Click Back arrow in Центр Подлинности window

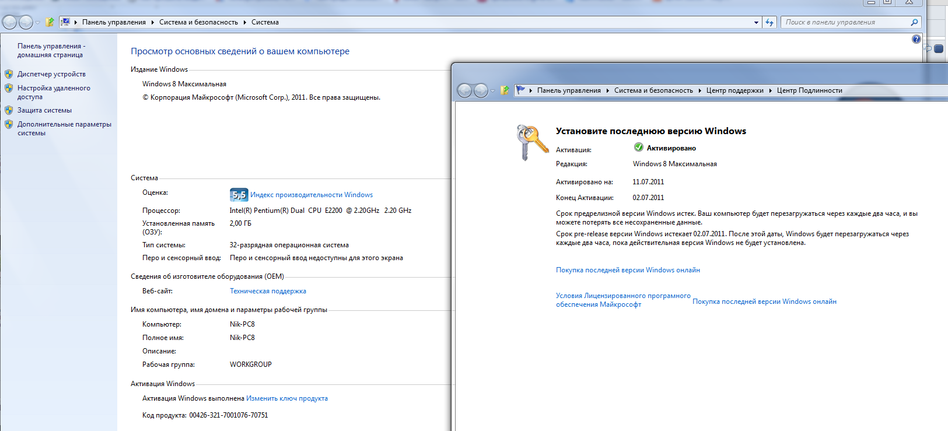pyautogui.click(x=465, y=90)
